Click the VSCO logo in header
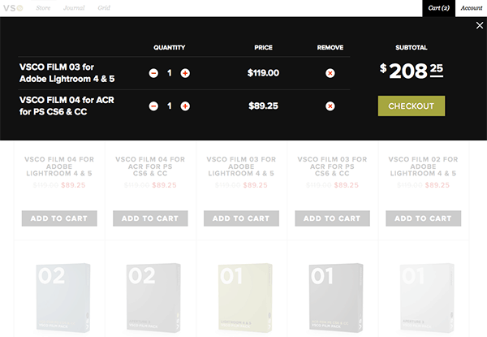Image resolution: width=487 pixels, height=337 pixels. click(13, 8)
